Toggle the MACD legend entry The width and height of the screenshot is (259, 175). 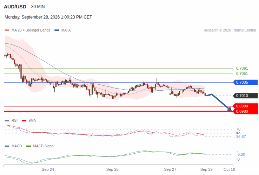click(x=13, y=146)
